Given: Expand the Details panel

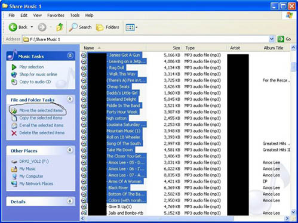Looking at the screenshot, I should point(70,201).
